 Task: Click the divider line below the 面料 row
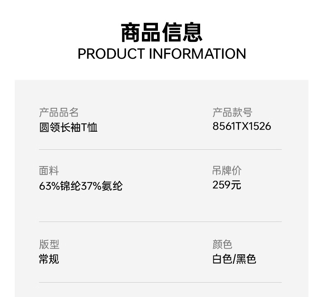160,222
